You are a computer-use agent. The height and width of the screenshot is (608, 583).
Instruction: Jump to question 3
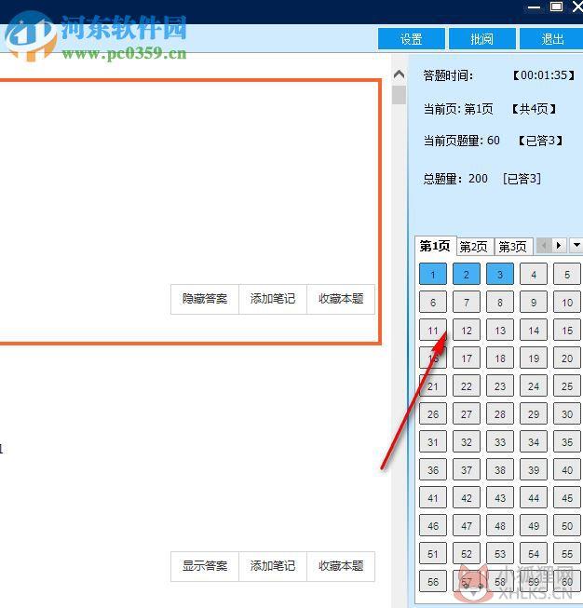point(500,275)
